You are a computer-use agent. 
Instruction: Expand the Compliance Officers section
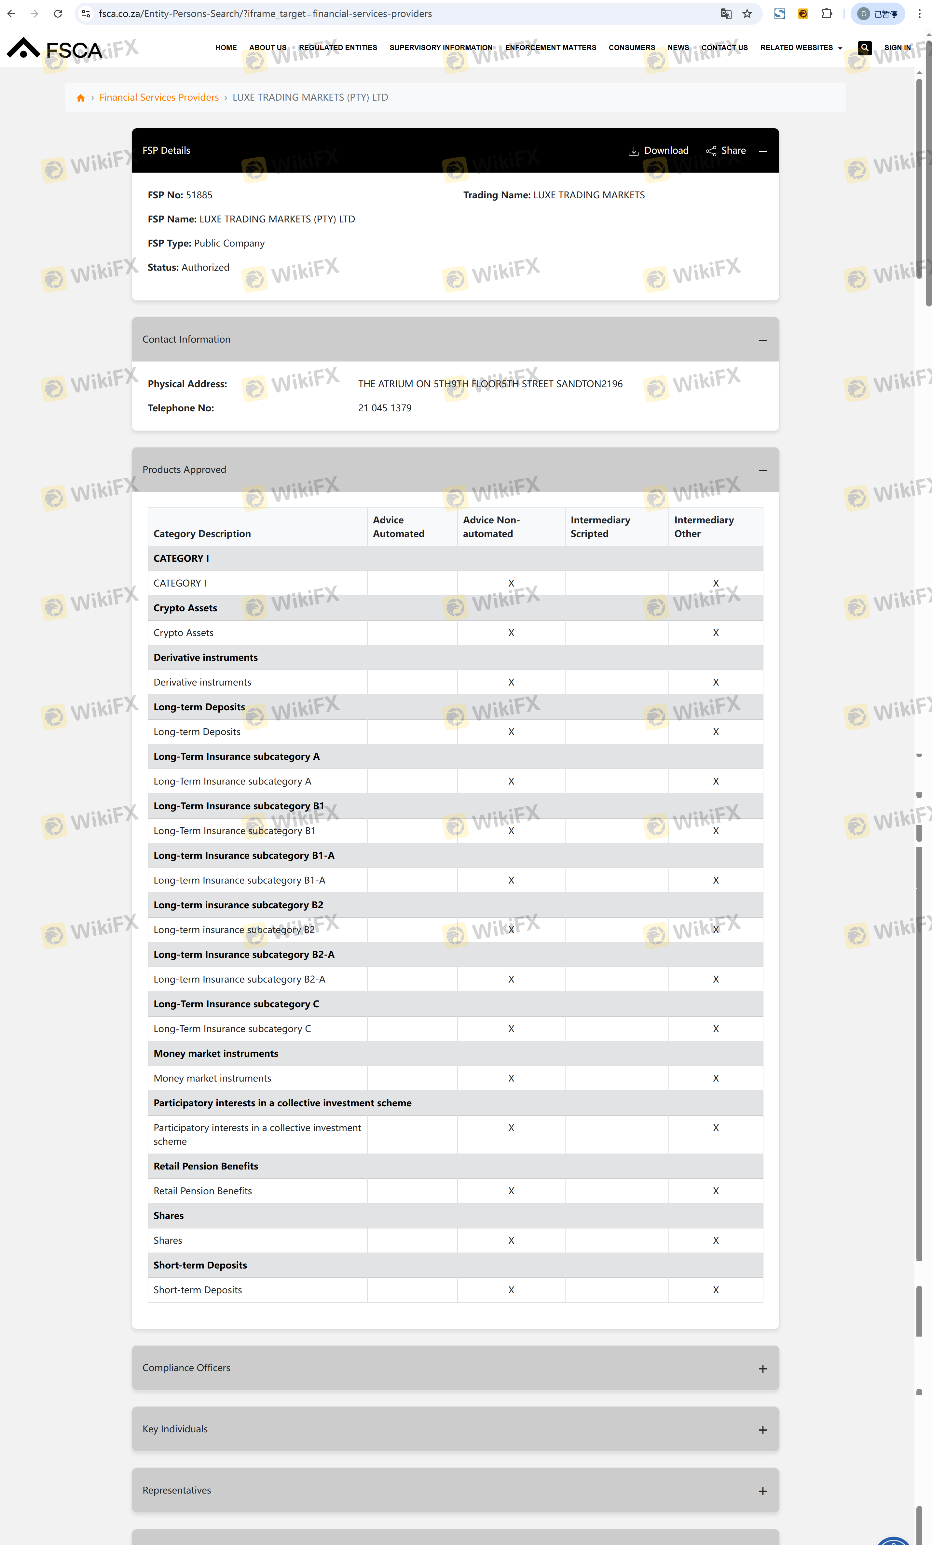(763, 1369)
